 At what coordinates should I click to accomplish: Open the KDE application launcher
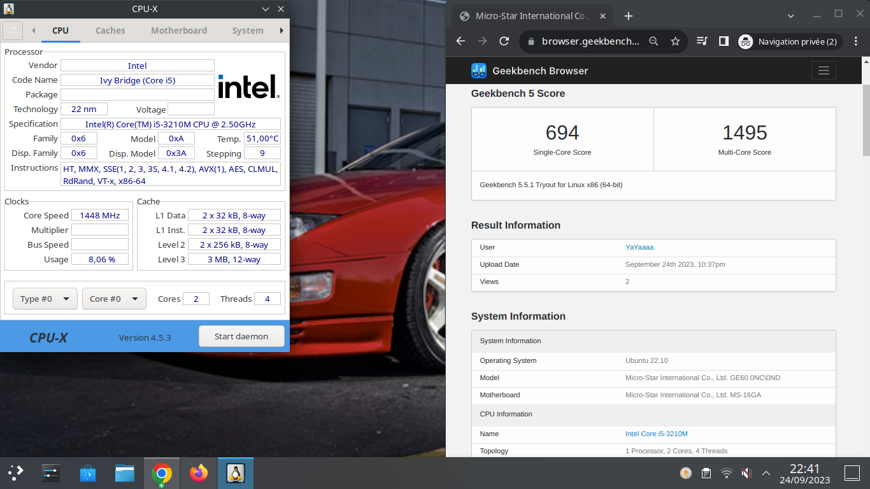tap(15, 472)
